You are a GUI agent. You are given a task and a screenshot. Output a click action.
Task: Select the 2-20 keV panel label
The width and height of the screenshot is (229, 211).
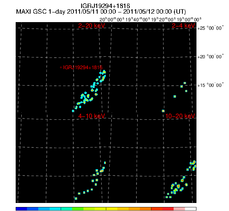(92, 26)
